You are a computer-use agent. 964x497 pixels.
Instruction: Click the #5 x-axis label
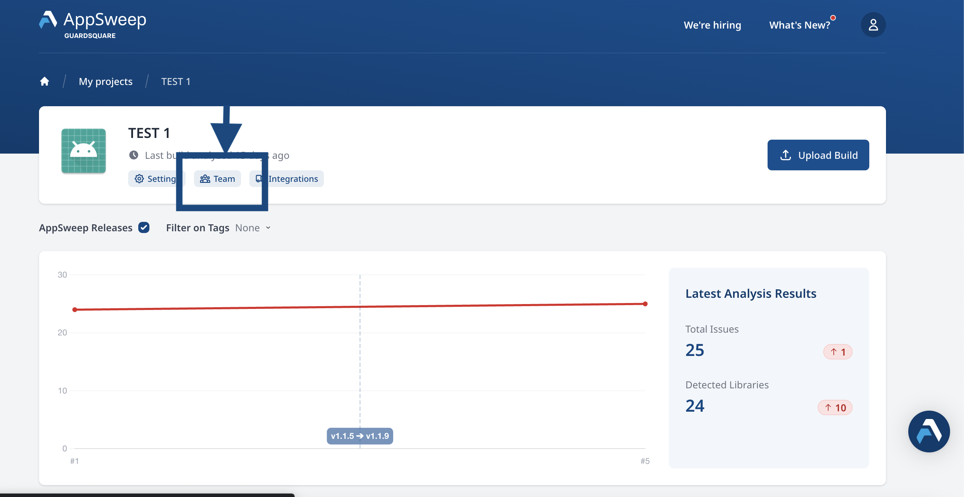(x=645, y=461)
